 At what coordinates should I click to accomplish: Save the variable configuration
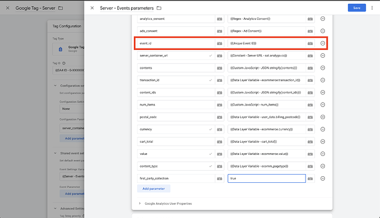[357, 8]
